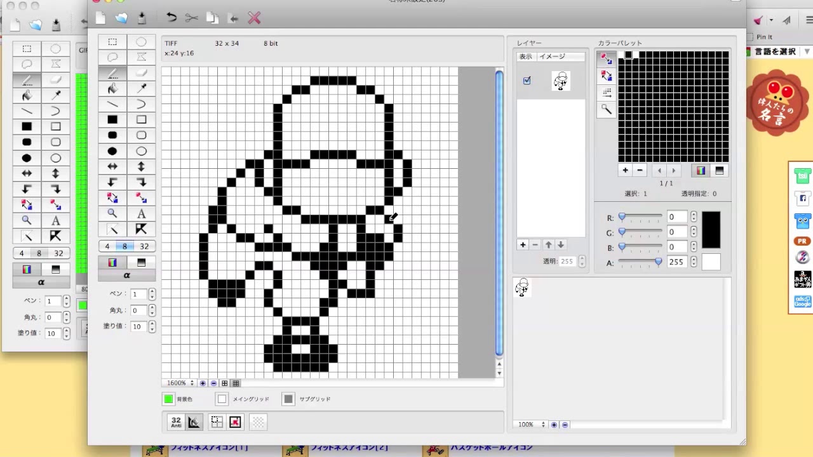This screenshot has height=457, width=813.
Task: Move layer up with arrow button
Action: coord(548,245)
